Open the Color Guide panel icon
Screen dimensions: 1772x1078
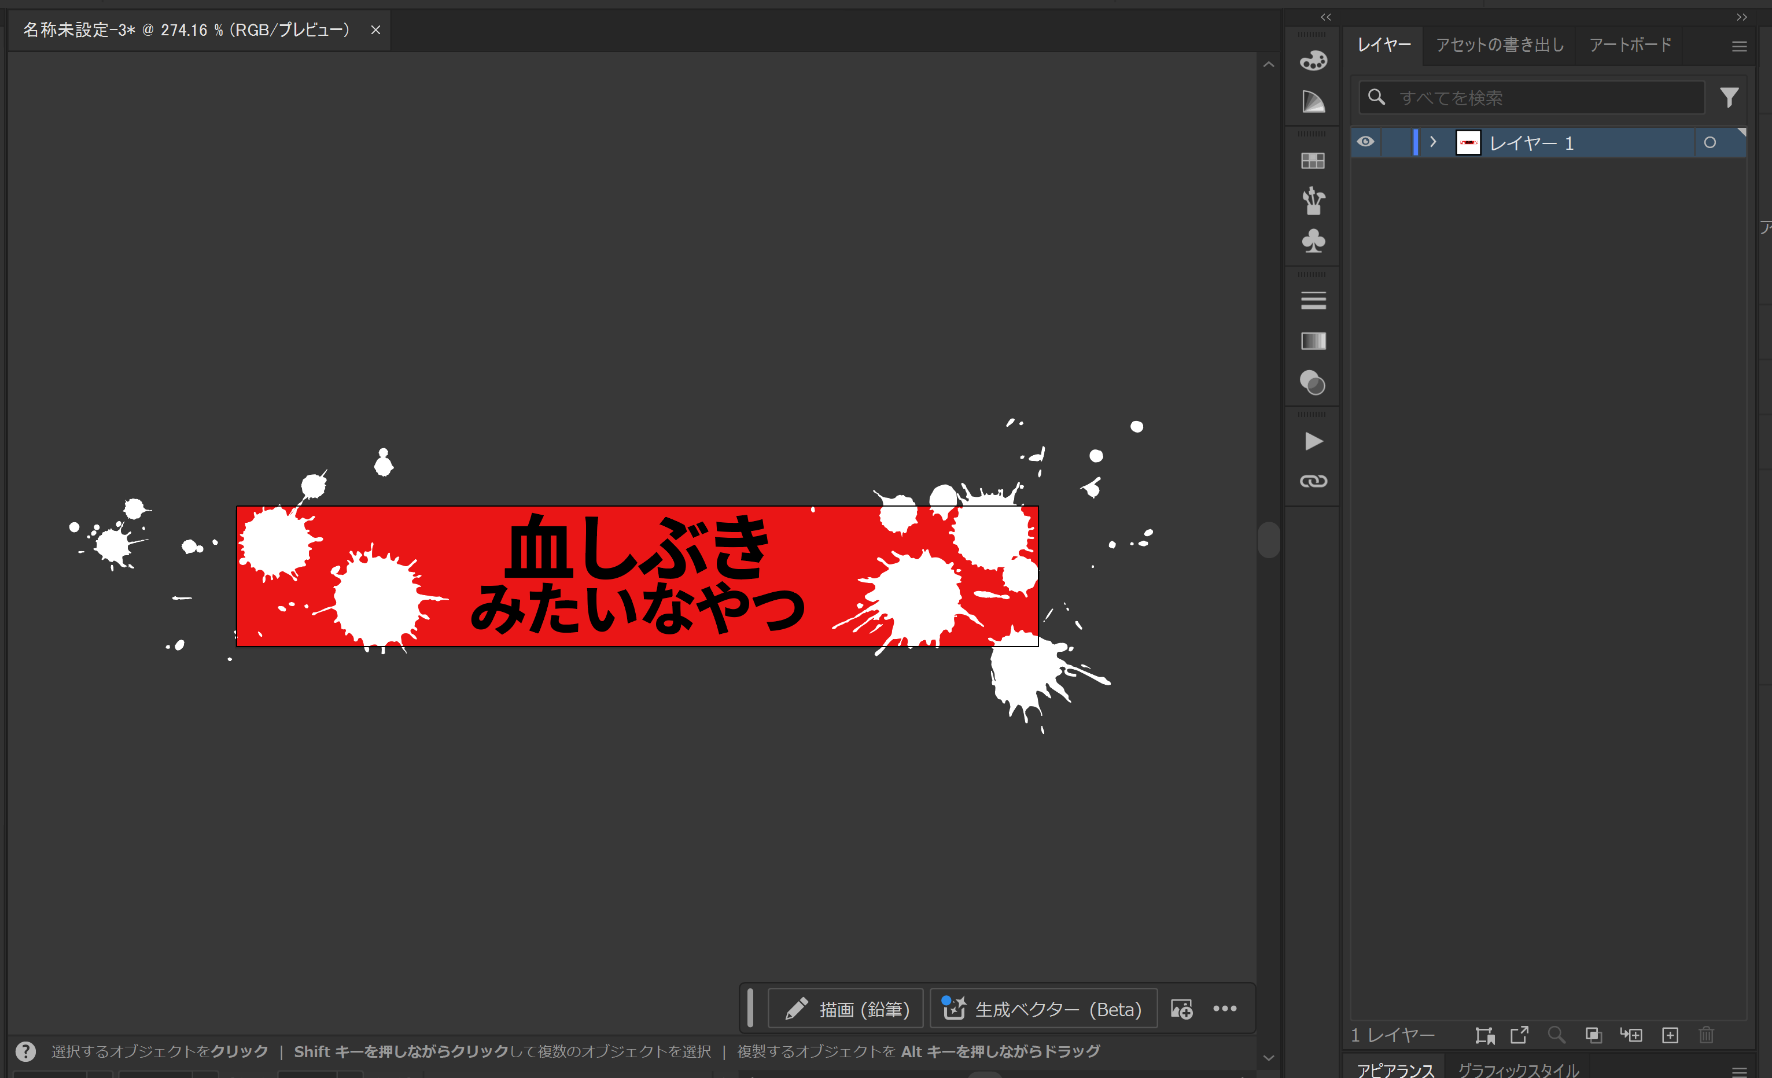pos(1313,101)
